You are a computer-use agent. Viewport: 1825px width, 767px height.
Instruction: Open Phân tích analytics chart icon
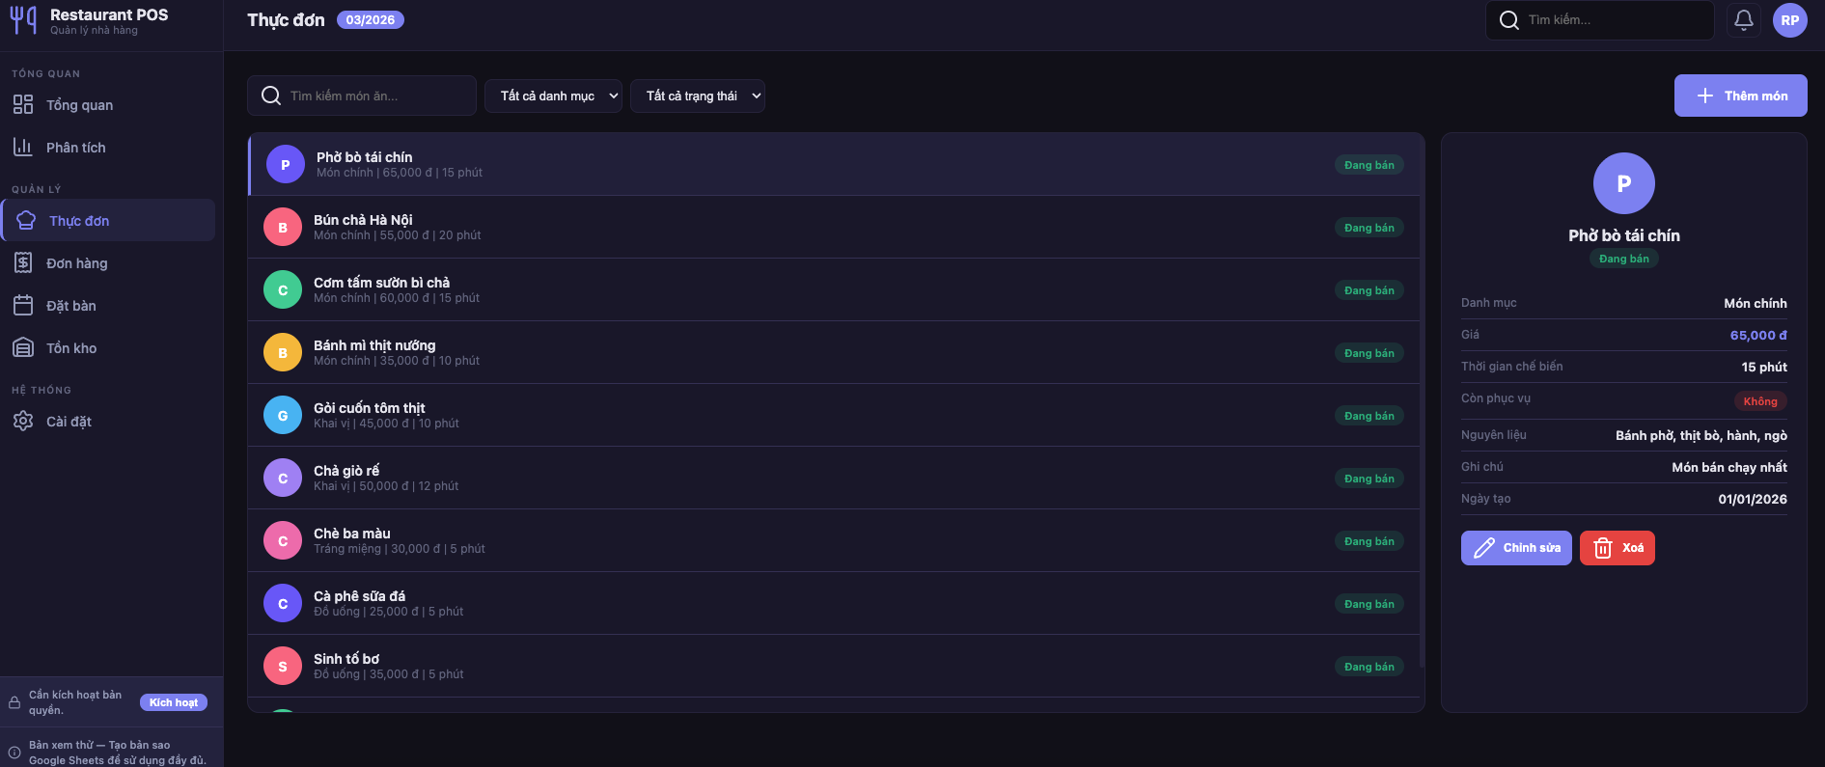point(23,148)
